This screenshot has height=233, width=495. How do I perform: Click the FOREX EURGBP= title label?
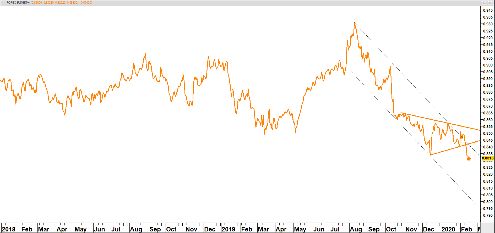coord(18,3)
